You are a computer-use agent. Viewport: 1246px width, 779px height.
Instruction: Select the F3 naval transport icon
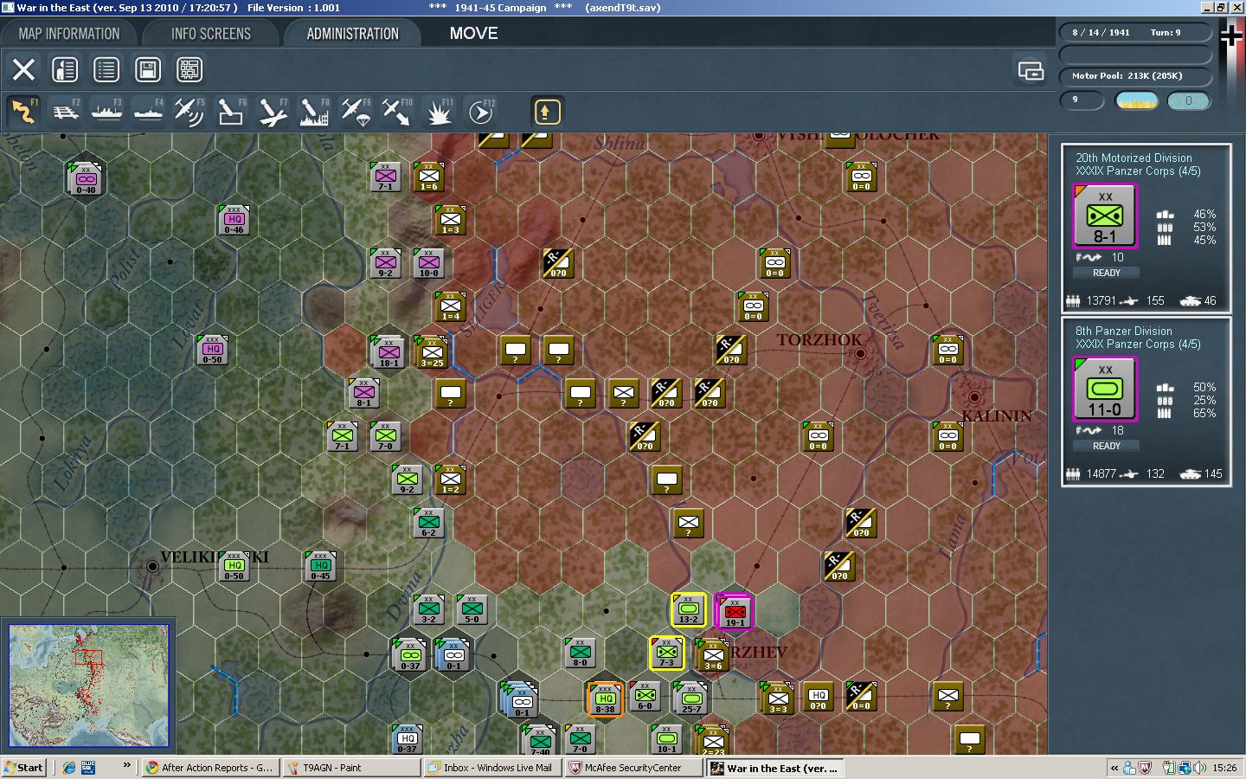[x=106, y=112]
